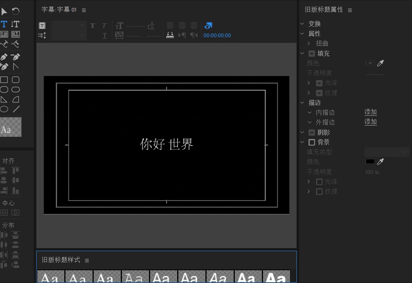Image resolution: width=412 pixels, height=283 pixels.
Task: Click the background color eyedropper
Action: pyautogui.click(x=380, y=162)
